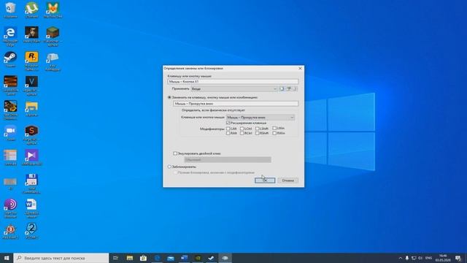Image resolution: width=467 pixels, height=263 pixels.
Task: Open the Word document on desktop
Action: [31, 209]
